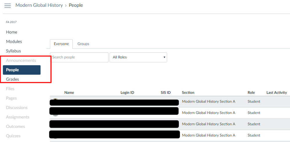Click Modern Global History breadcrumb link

[39, 5]
